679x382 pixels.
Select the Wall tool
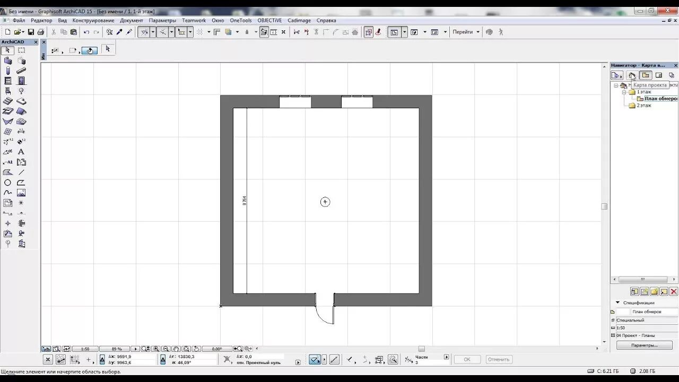(x=7, y=60)
